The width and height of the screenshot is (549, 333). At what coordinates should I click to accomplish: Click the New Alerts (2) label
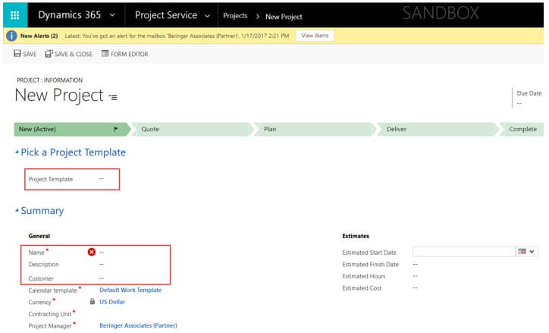click(39, 36)
